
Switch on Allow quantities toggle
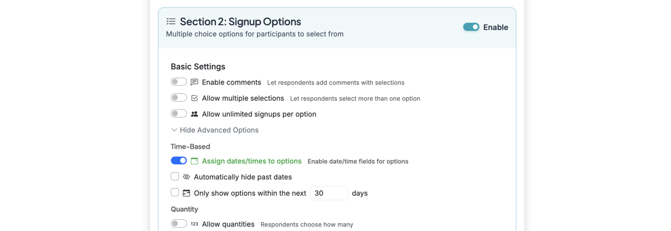[179, 224]
